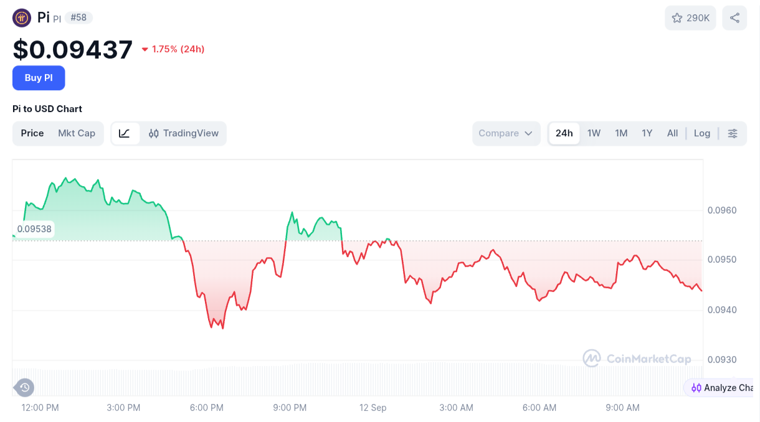Select the 1M time range
The image size is (760, 422).
point(621,133)
